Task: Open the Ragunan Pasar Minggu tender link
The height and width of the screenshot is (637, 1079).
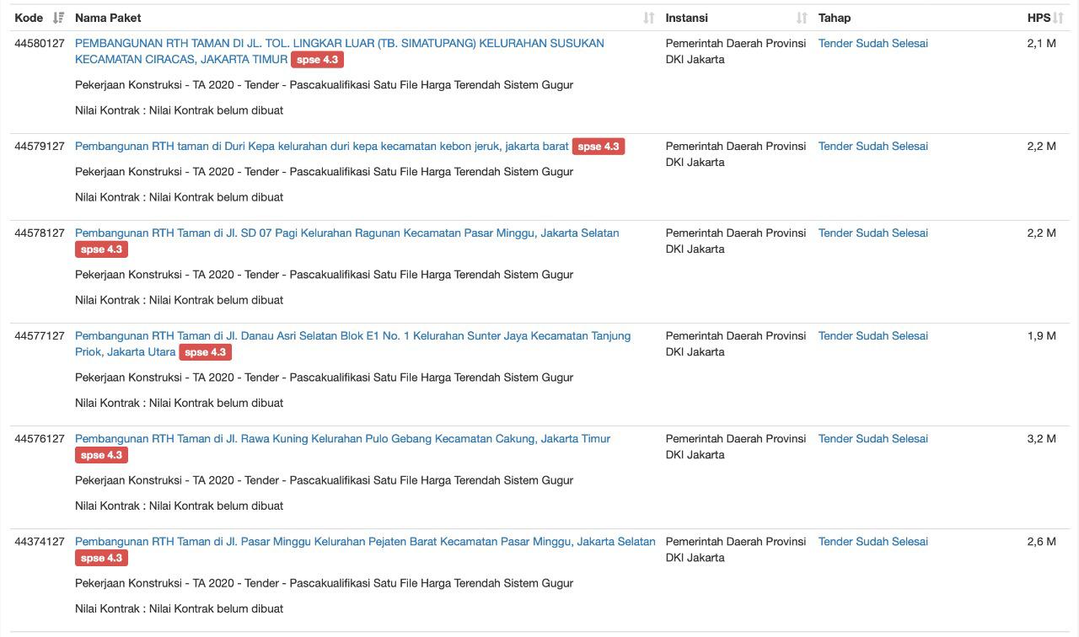Action: (346, 233)
